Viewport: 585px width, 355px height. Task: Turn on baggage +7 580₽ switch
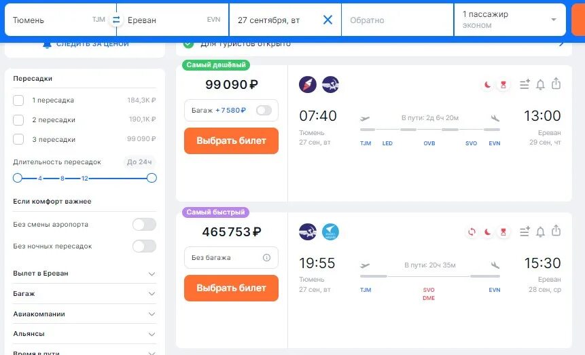point(264,111)
